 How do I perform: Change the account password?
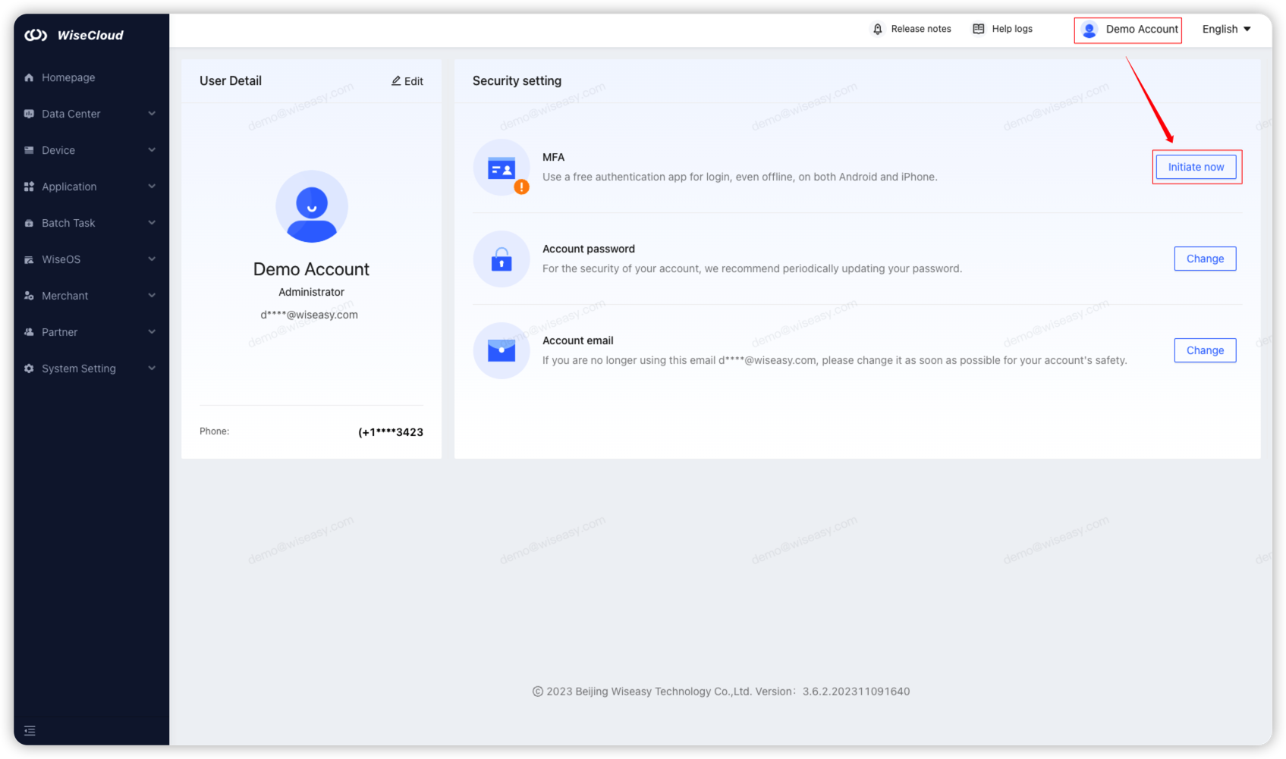pyautogui.click(x=1205, y=259)
